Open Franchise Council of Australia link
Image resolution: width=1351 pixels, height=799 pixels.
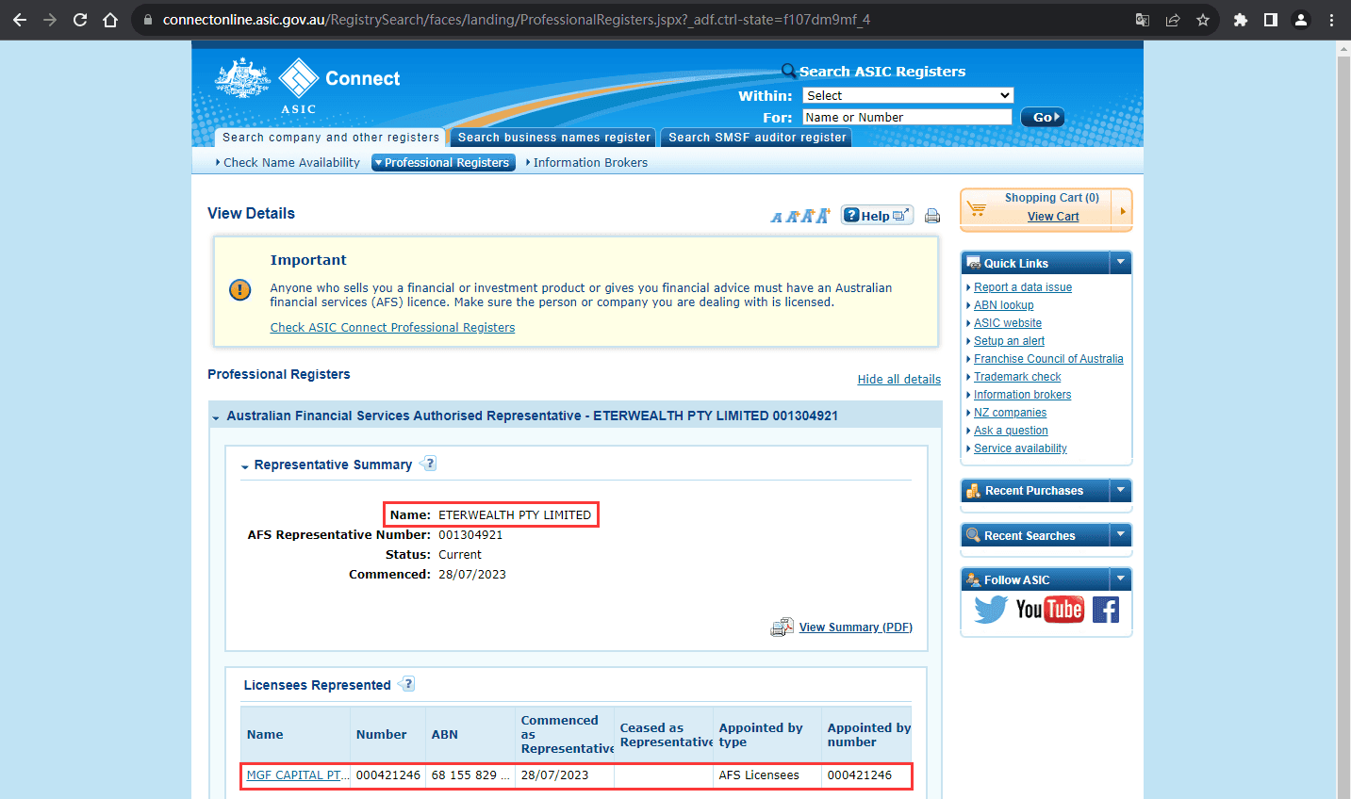click(x=1048, y=359)
